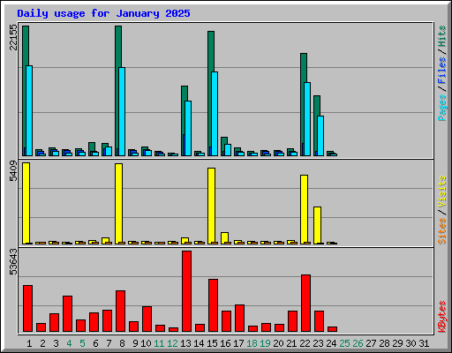452x353 pixels.
Task: Select day 31 on the x-axis
Action: [x=424, y=343]
